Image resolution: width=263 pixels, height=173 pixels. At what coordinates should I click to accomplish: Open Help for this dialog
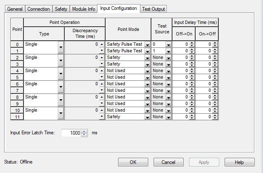pos(239,162)
